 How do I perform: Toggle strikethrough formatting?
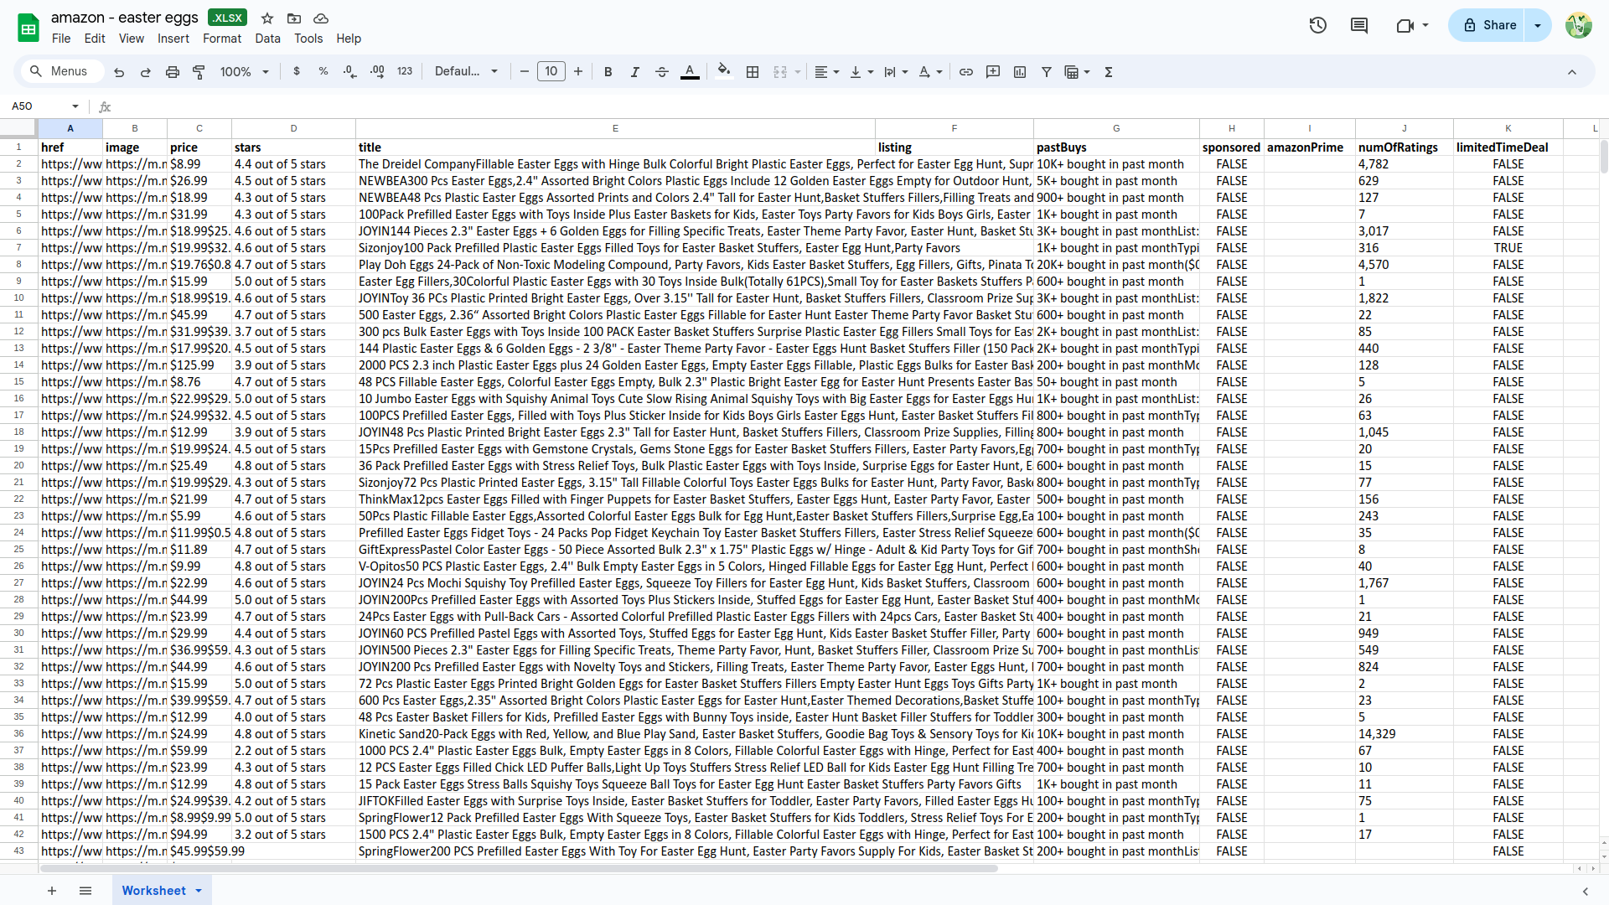(662, 72)
